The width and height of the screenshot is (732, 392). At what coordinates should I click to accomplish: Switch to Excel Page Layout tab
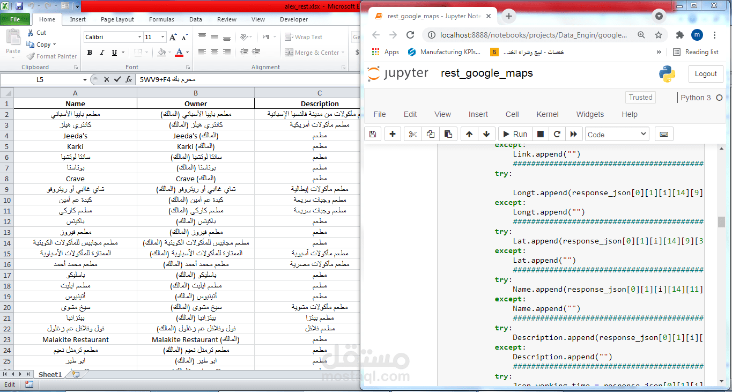[x=117, y=19]
